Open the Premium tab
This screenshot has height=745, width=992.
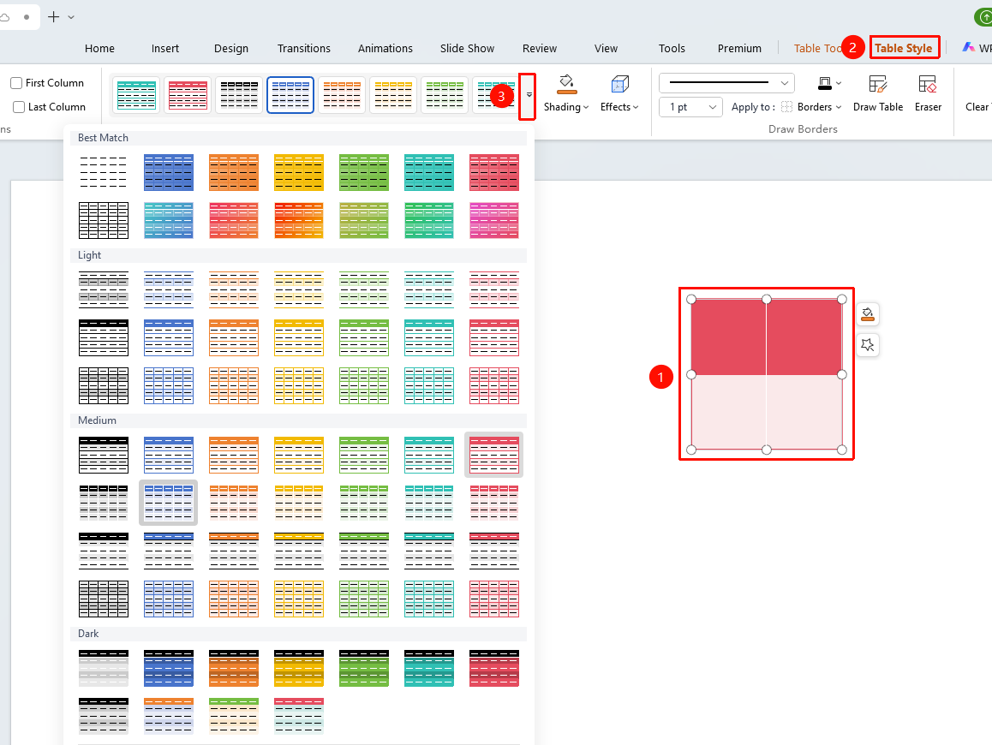(739, 48)
